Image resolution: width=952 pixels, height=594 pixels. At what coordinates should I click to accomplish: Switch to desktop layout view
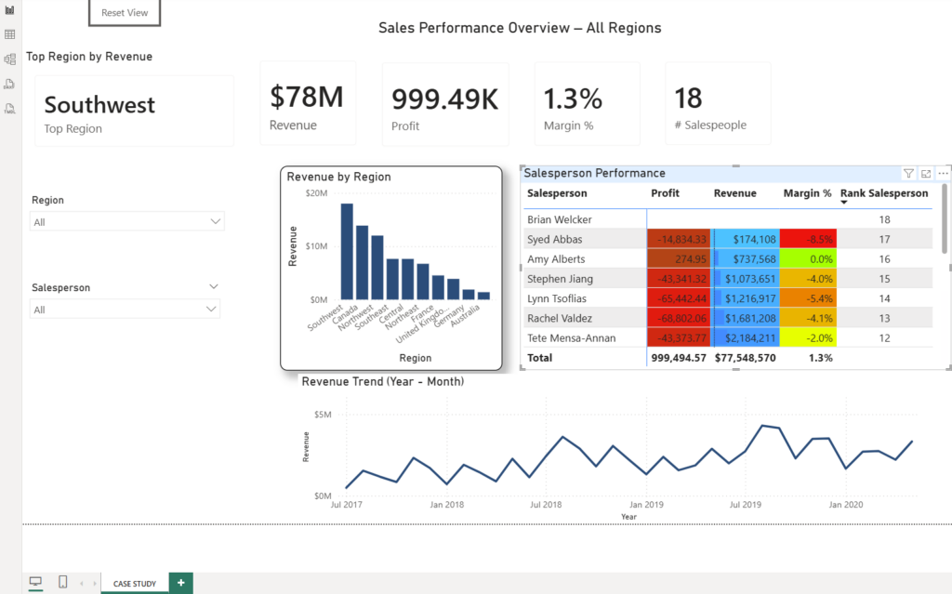pos(36,583)
